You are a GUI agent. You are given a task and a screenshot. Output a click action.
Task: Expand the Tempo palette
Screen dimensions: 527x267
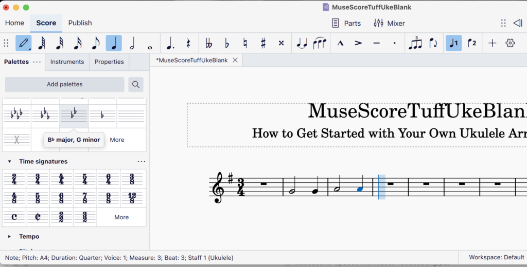[x=9, y=237]
